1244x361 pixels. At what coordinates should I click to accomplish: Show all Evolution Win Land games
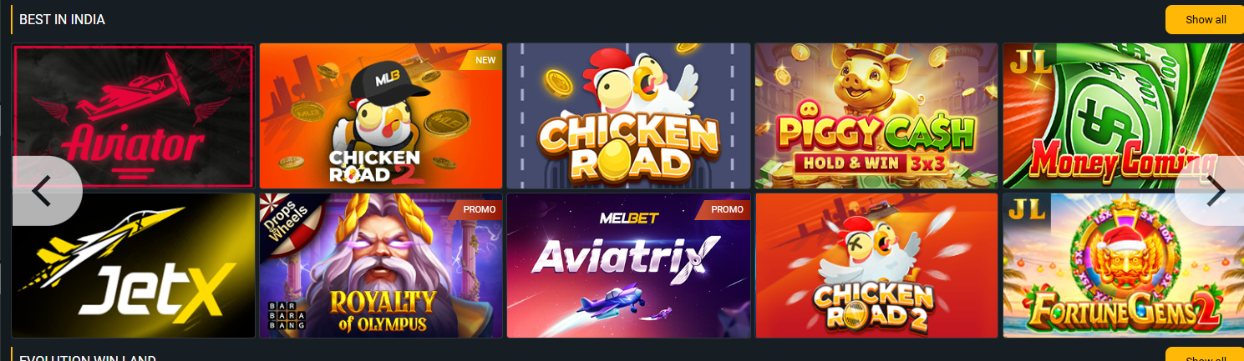(1205, 355)
